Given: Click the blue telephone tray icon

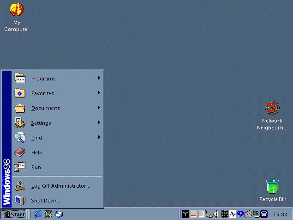Looking at the screenshot, I should pyautogui.click(x=264, y=214).
